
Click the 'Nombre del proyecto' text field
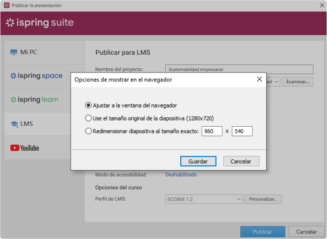coord(239,69)
